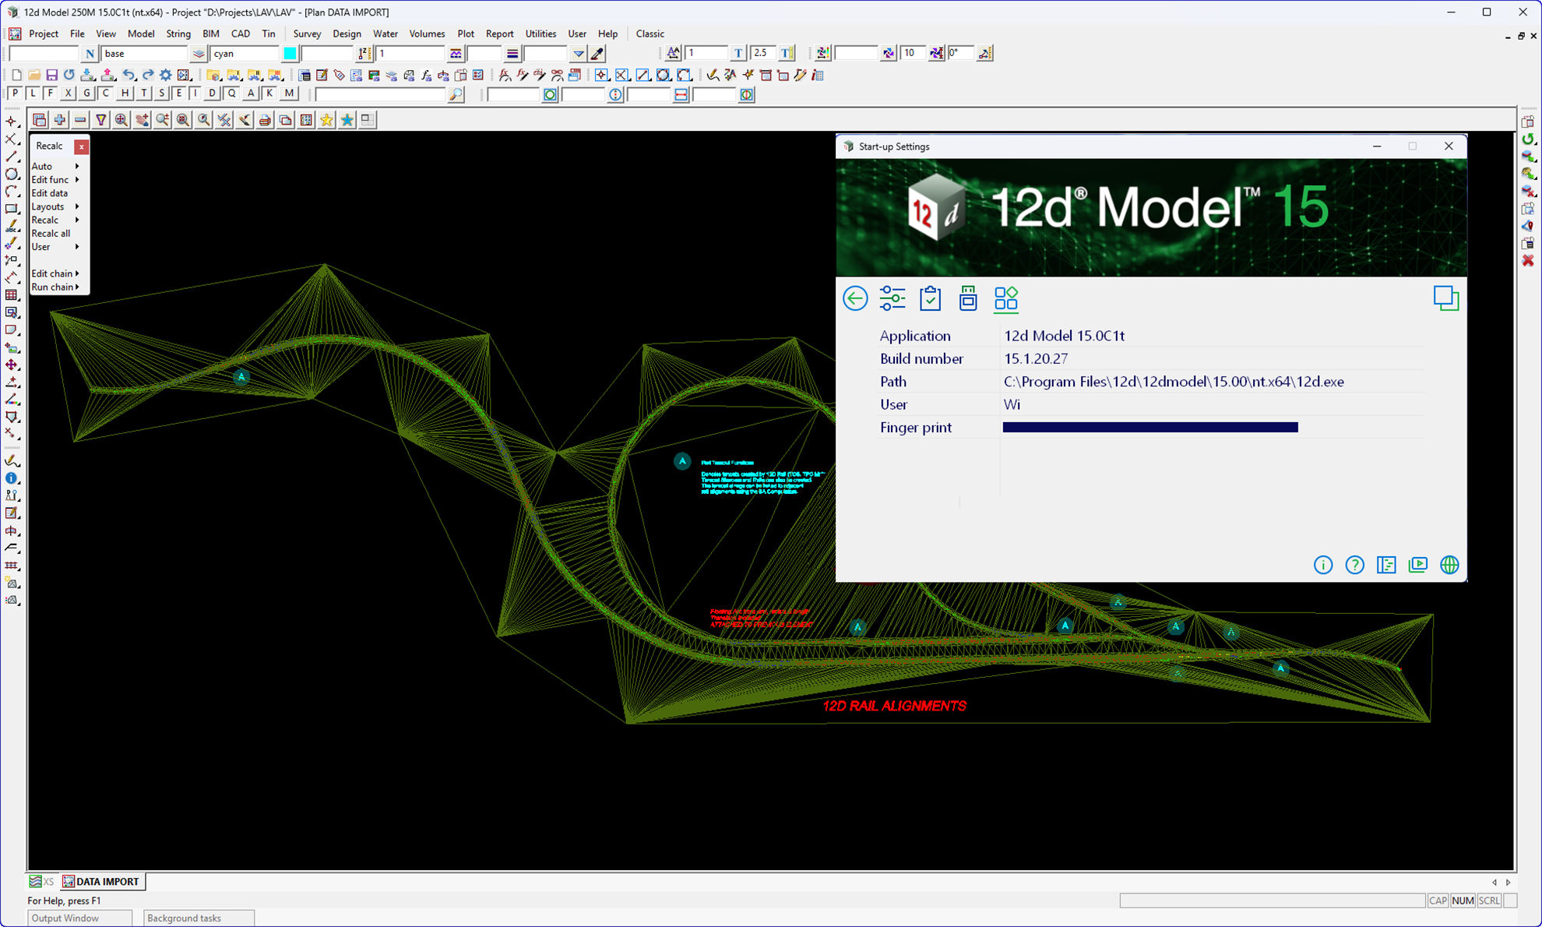The height and width of the screenshot is (927, 1542).
Task: Click the back arrow in Start-up Settings
Action: tap(855, 298)
